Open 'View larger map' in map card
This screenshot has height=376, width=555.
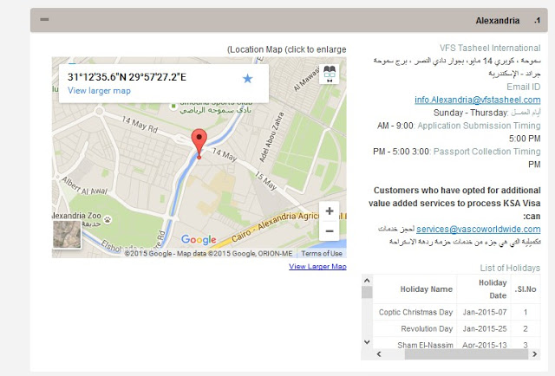tap(99, 91)
